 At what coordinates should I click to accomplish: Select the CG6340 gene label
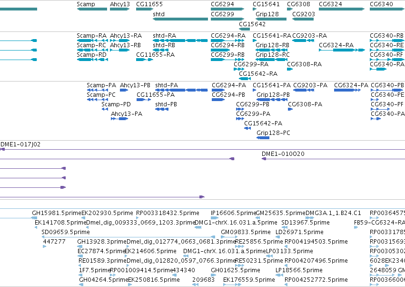[x=381, y=4]
